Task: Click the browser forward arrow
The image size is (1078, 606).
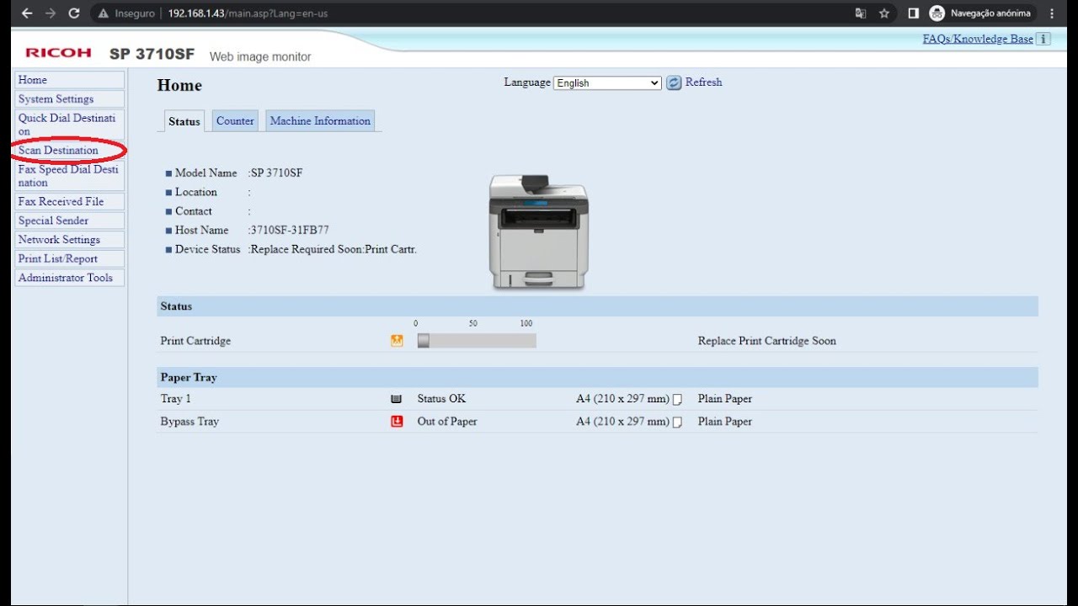Action: [x=51, y=13]
